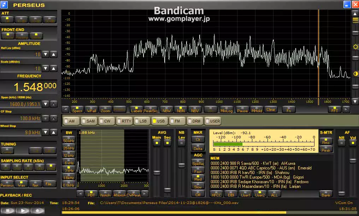Start playback with the play button
This screenshot has width=359, height=216.
[x=23, y=210]
